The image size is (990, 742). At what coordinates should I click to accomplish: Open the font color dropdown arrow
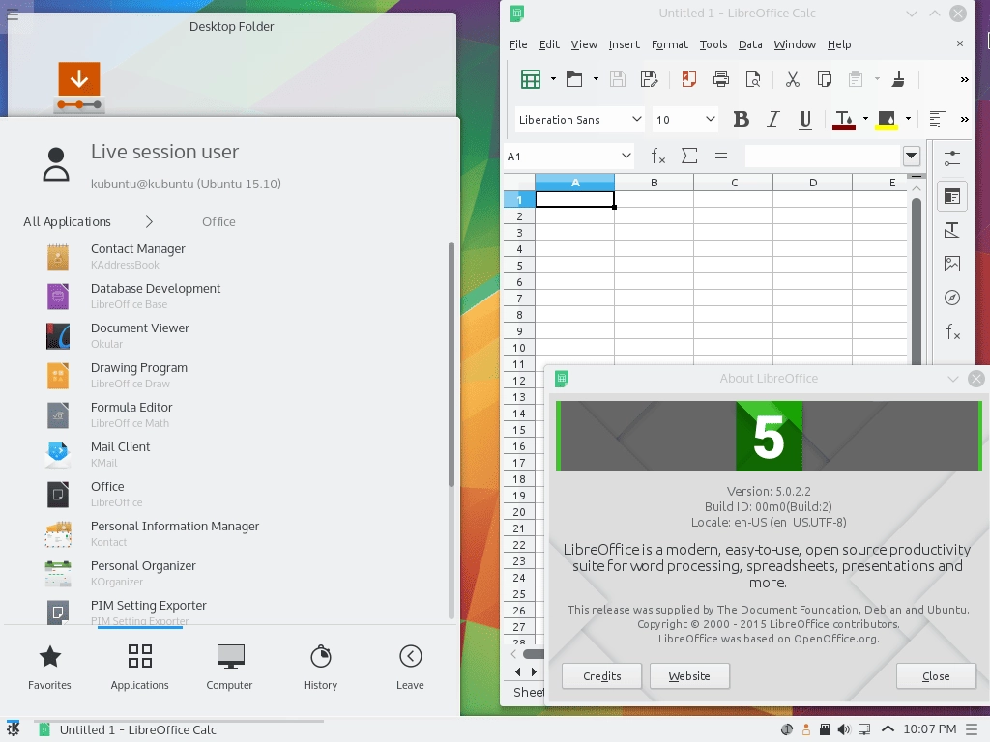pos(865,119)
